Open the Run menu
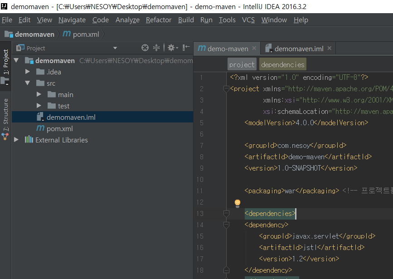Viewport: 393px width, 279px height. tap(206, 20)
